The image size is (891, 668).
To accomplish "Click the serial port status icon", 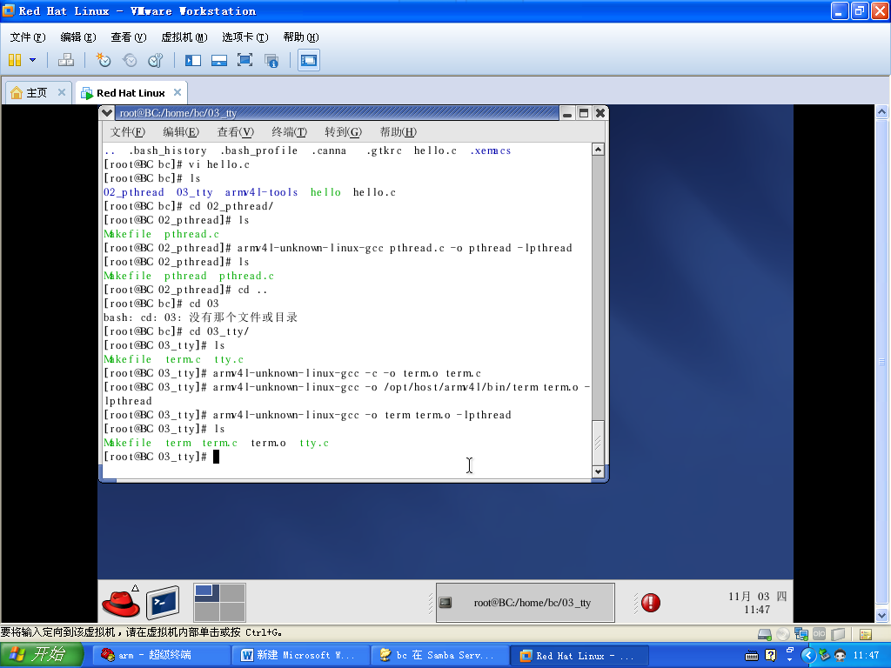I will pos(820,634).
